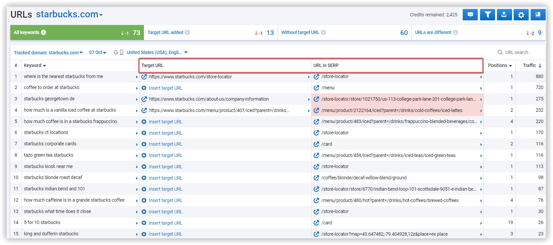Click info icon beside Without target URL
Viewport: 553px width, 245px height.
point(323,32)
